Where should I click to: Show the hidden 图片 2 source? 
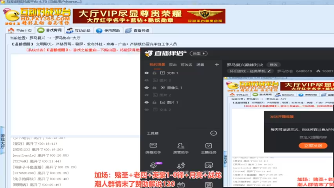click(147, 95)
